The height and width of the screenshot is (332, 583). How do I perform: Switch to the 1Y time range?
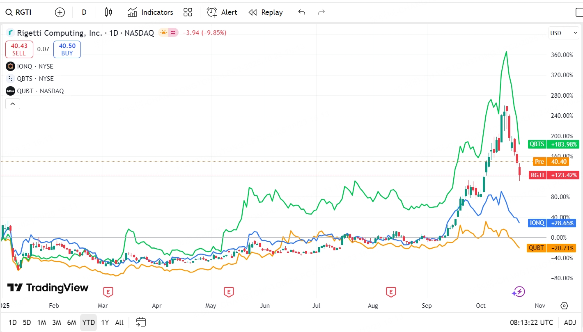coord(105,323)
